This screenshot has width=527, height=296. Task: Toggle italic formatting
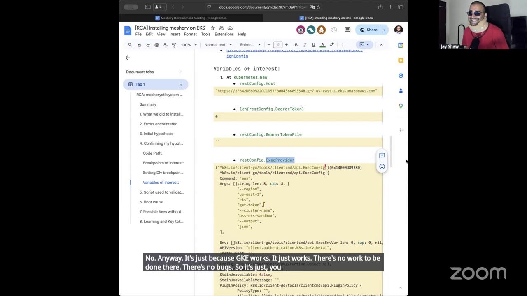click(x=305, y=45)
